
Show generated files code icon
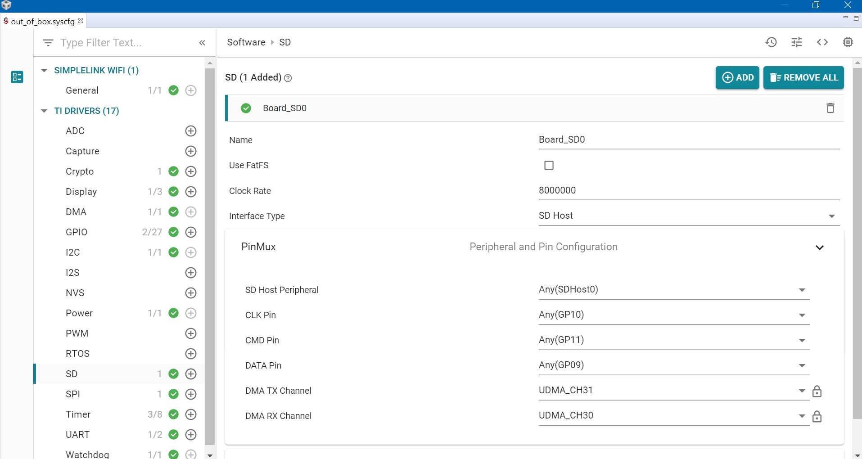click(x=822, y=42)
